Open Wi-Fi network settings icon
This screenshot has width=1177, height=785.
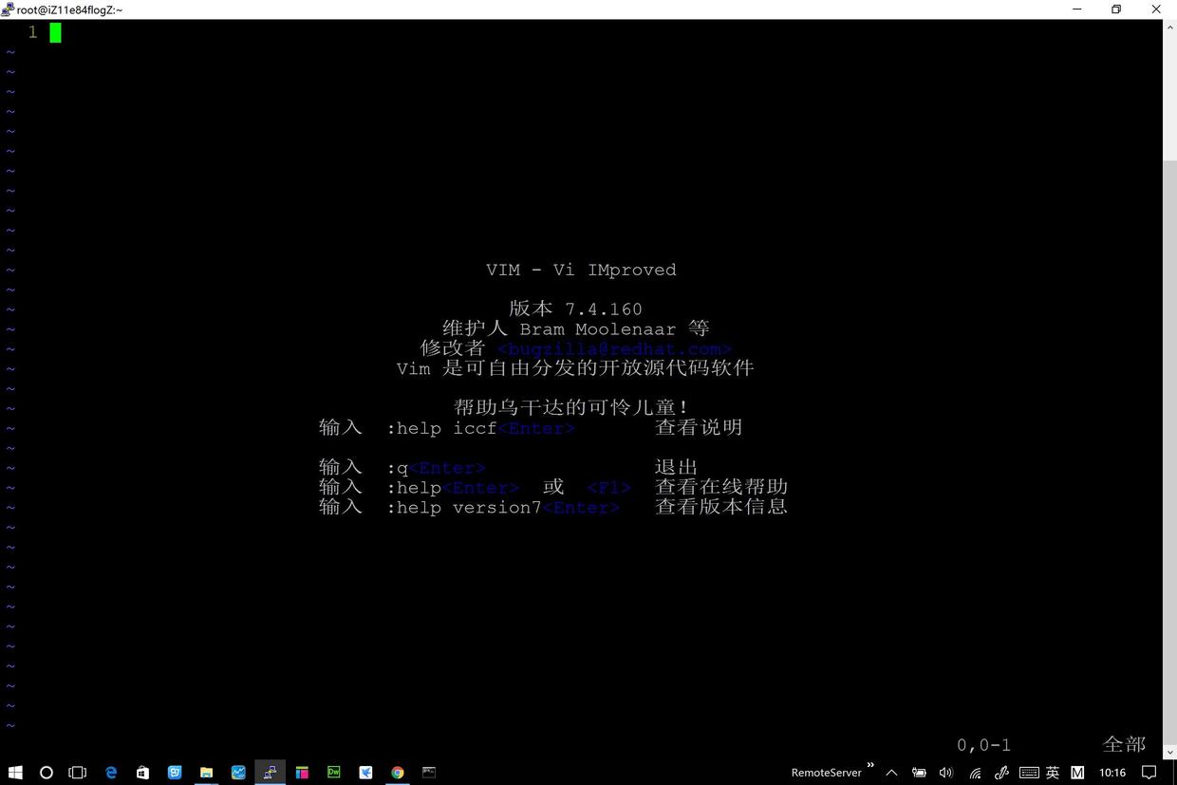(x=975, y=773)
